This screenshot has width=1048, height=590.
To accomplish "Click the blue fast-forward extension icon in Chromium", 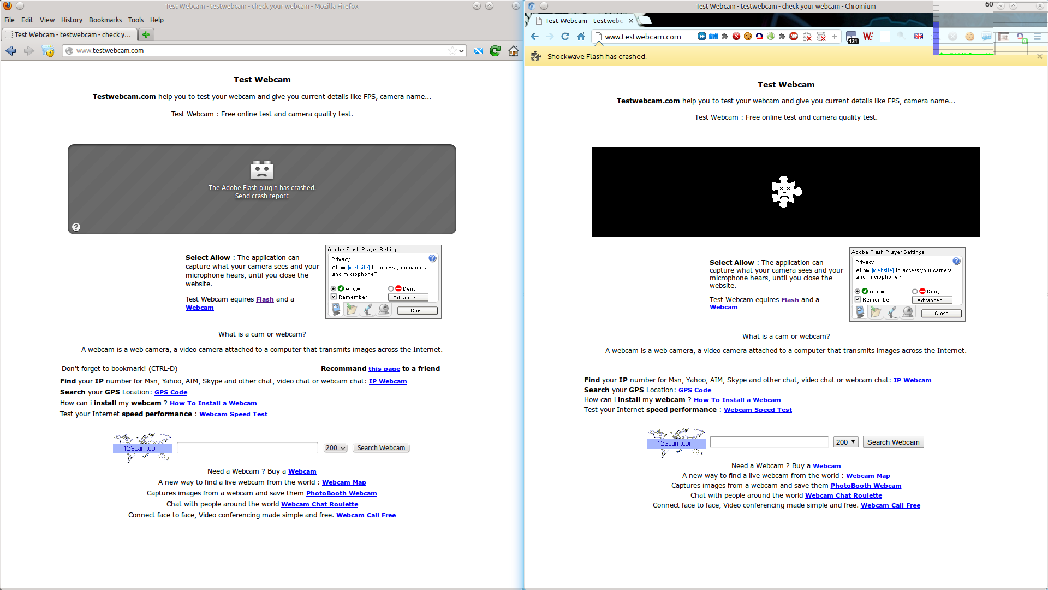I will (x=702, y=36).
